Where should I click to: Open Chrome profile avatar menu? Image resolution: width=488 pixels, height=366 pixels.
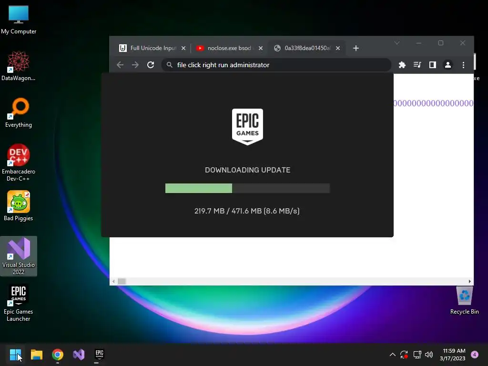448,65
